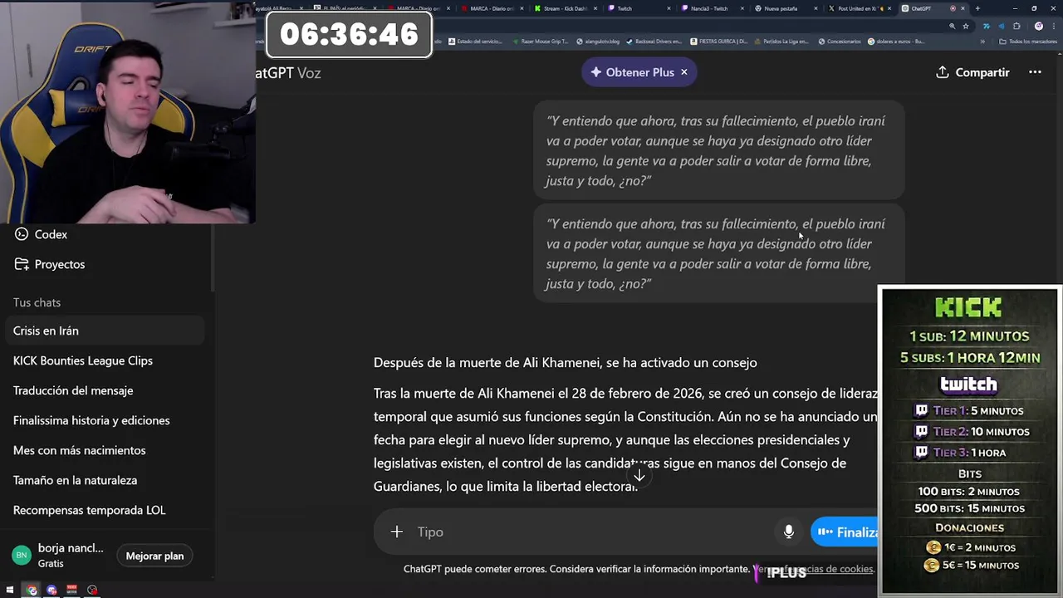Open borja nancl... account menu
This screenshot has width=1063, height=598.
[x=58, y=555]
